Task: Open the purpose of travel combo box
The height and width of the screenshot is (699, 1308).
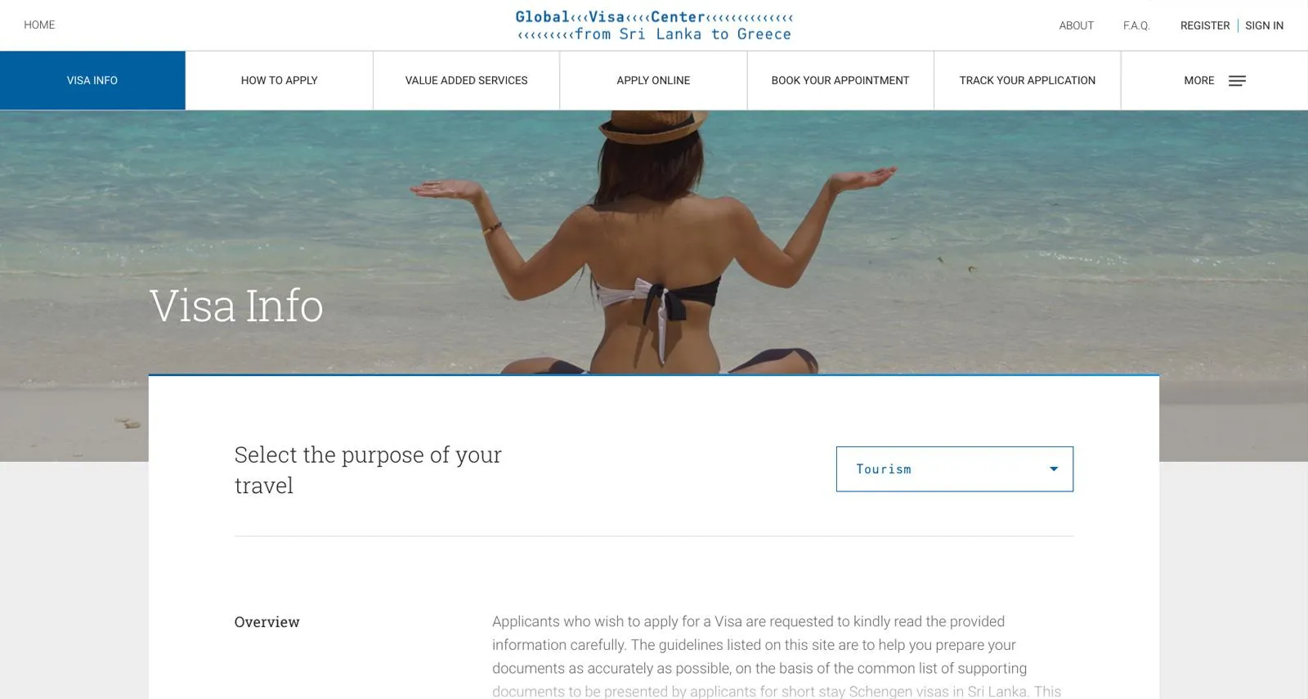Action: pos(954,469)
